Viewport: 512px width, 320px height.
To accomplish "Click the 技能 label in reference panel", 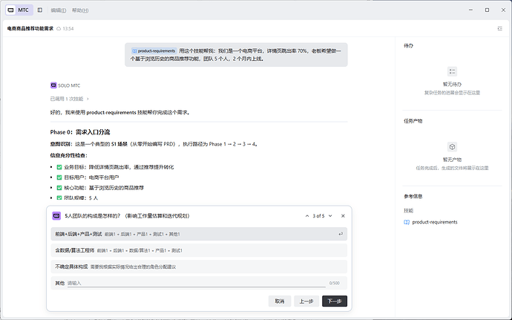I will (409, 211).
